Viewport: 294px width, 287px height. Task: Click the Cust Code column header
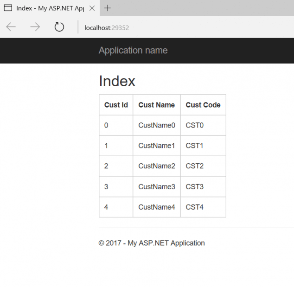point(203,105)
